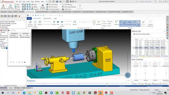Click the Edit Tool Library icon
This screenshot has height=95, width=169.
click(47, 7)
